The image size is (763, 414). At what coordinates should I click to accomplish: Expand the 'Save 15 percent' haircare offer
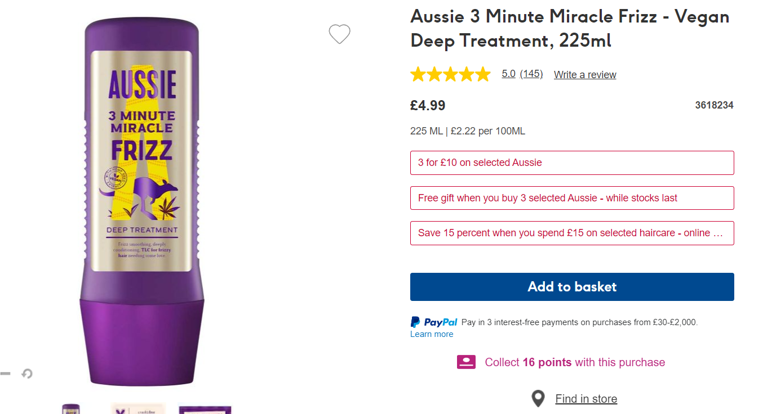tap(572, 233)
